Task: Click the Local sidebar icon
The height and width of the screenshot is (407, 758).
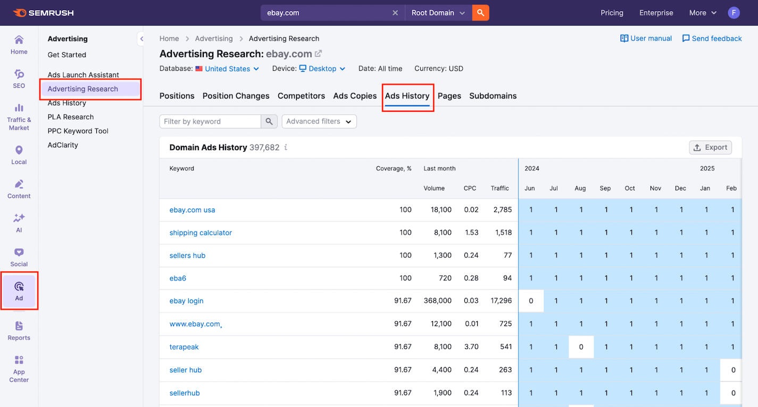Action: pos(19,154)
